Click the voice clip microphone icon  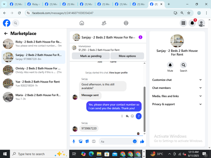tap(74, 142)
